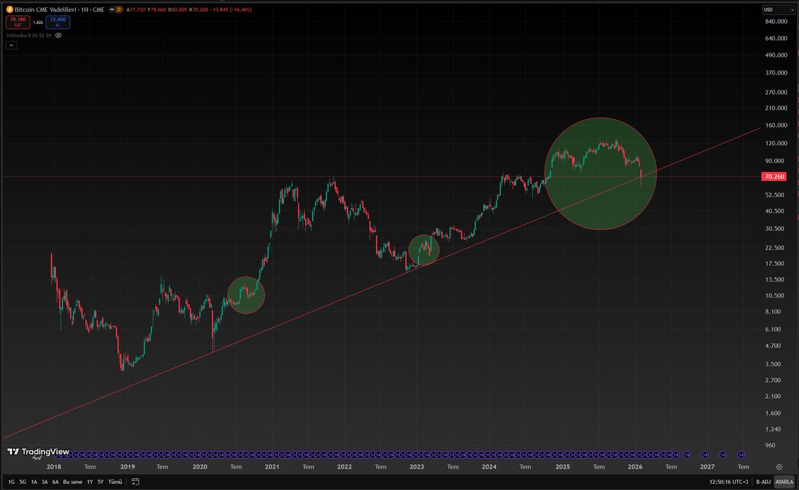This screenshot has height=490, width=799.
Task: Toggle Ichimoku indicator visibility eye icon
Action: pyautogui.click(x=59, y=35)
